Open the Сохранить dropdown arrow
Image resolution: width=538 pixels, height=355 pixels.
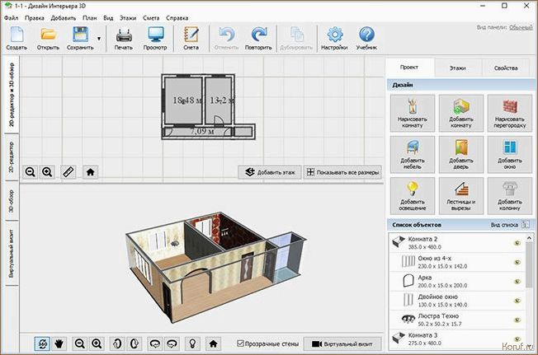tap(100, 38)
